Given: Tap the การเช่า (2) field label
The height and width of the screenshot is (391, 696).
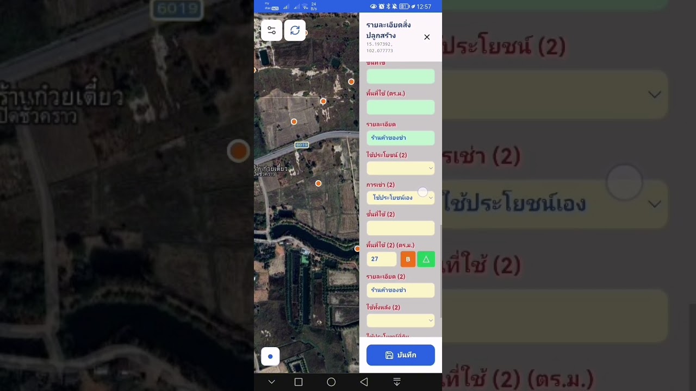Looking at the screenshot, I should tap(381, 185).
